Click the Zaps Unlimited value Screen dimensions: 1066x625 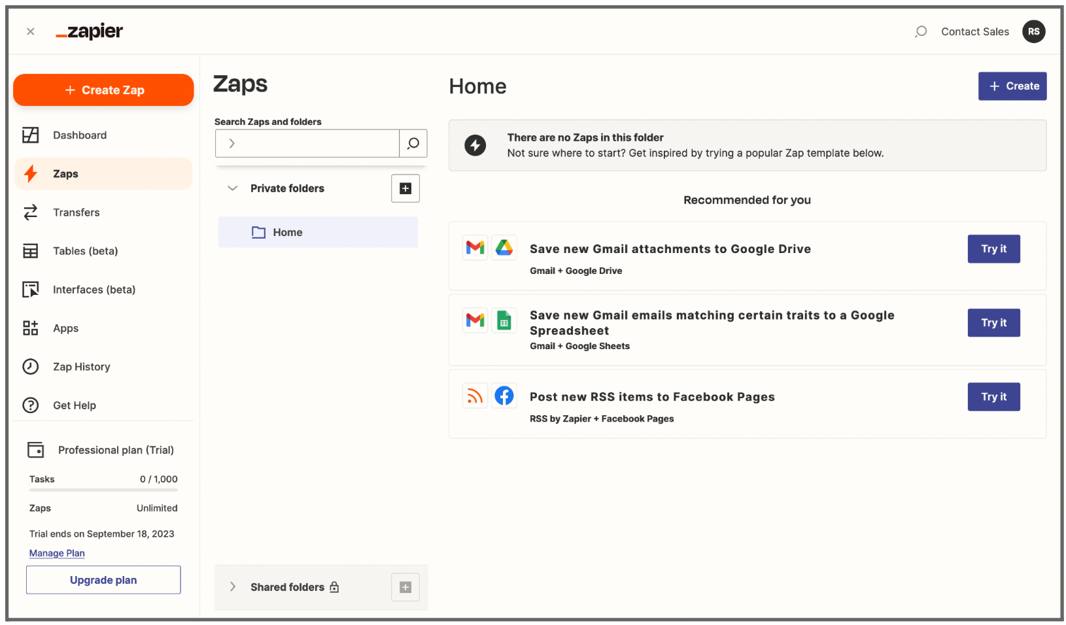157,508
